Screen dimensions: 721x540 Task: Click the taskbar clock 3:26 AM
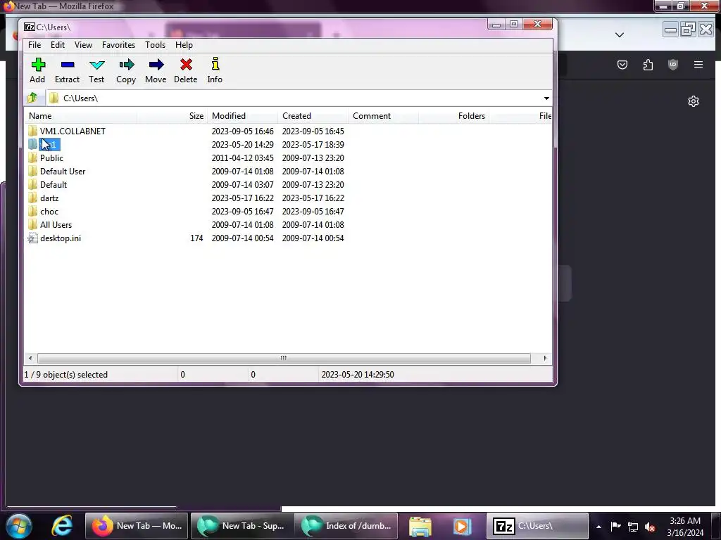click(x=684, y=521)
